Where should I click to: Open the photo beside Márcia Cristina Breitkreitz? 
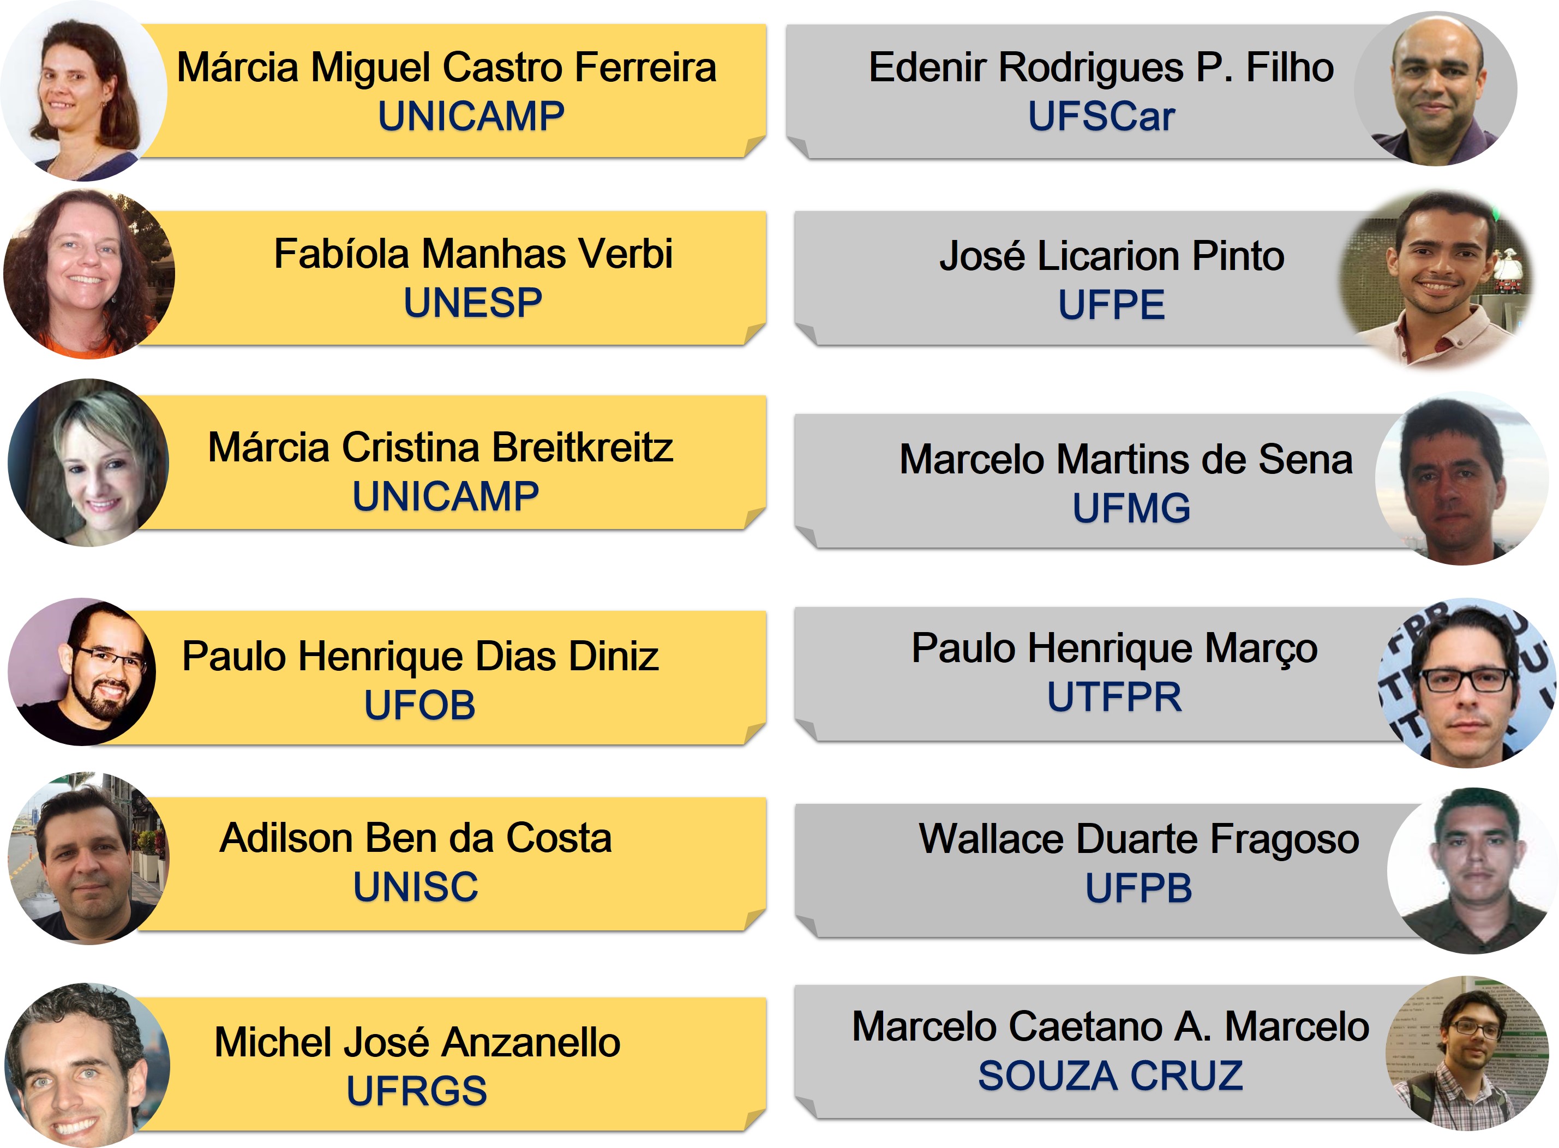tap(88, 463)
